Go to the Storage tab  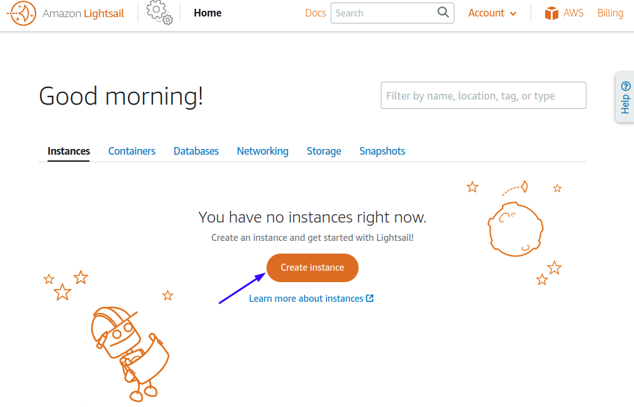[x=324, y=151]
